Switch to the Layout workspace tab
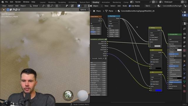Image resolution: width=188 pixels, height=106 pixels. (43, 2)
